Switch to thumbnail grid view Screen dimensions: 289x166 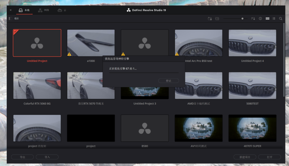coord(267,18)
